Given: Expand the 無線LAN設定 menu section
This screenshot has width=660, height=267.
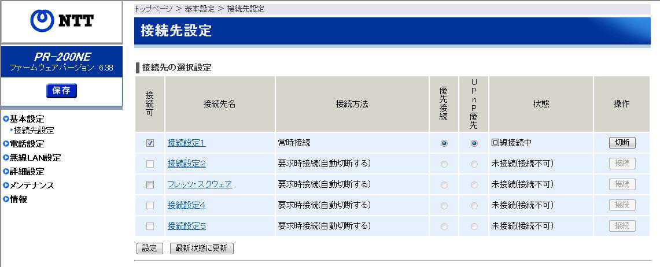Looking at the screenshot, I should pyautogui.click(x=35, y=158).
